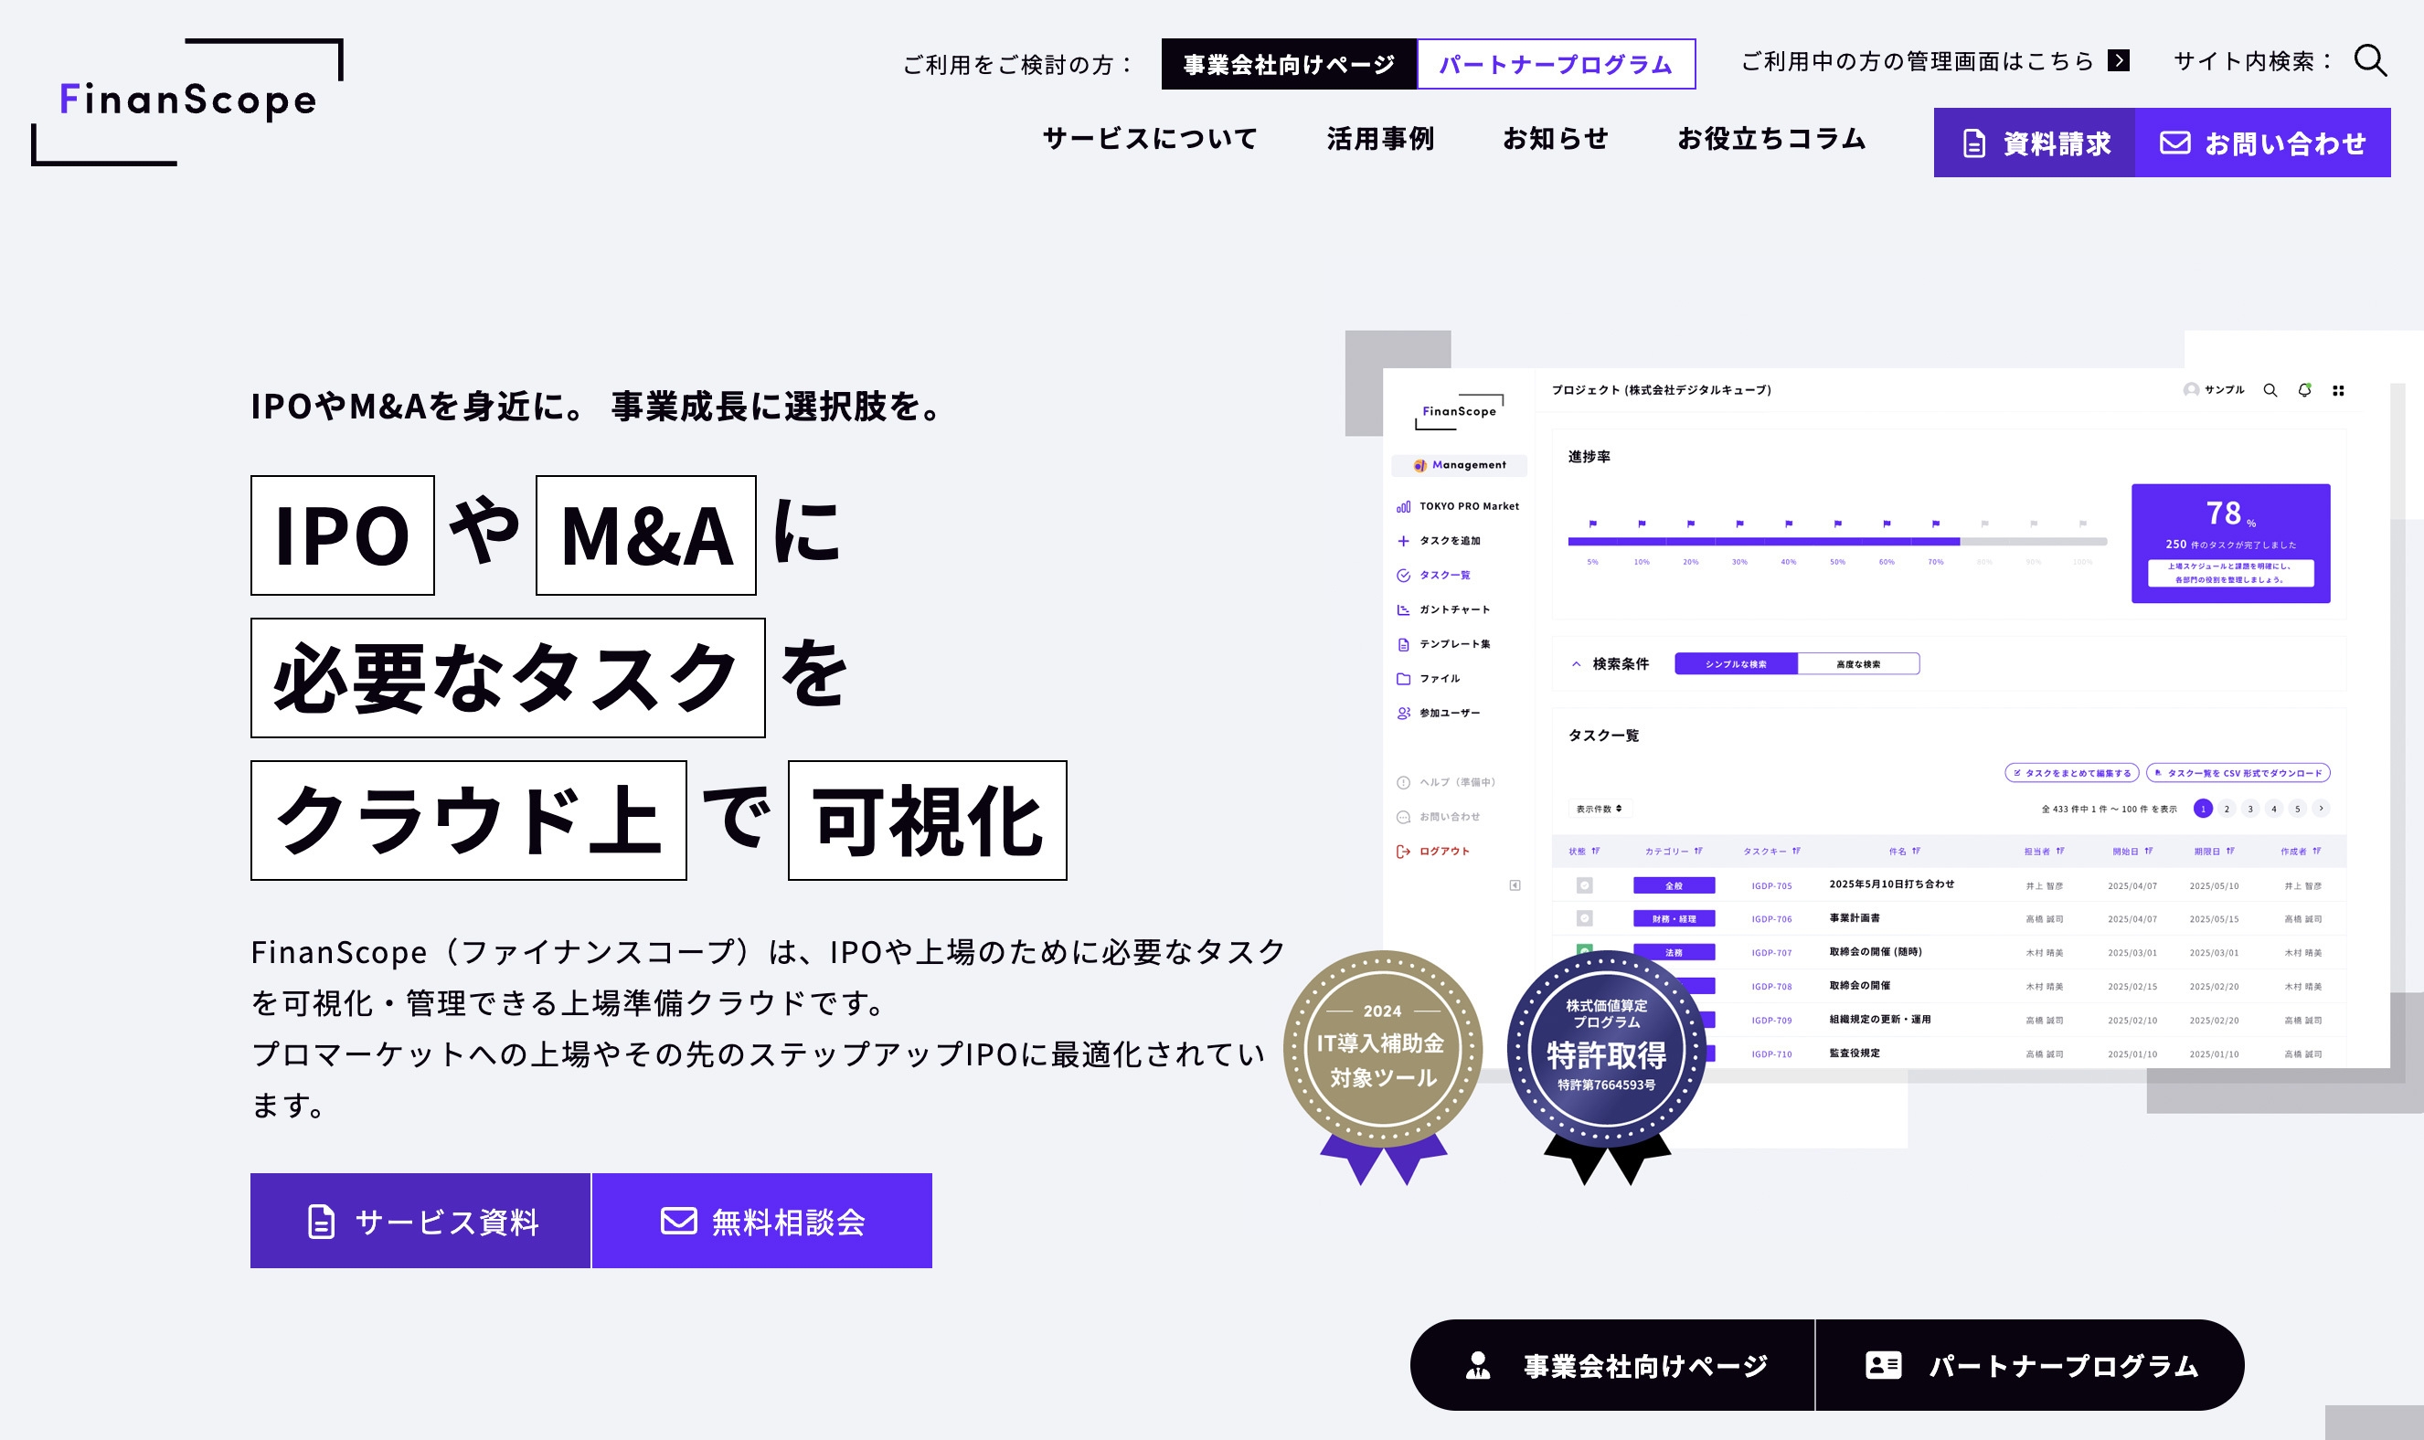Image resolution: width=2424 pixels, height=1440 pixels.
Task: Click the 2024 IT導入補助金 gold badge
Action: pos(1382,1050)
